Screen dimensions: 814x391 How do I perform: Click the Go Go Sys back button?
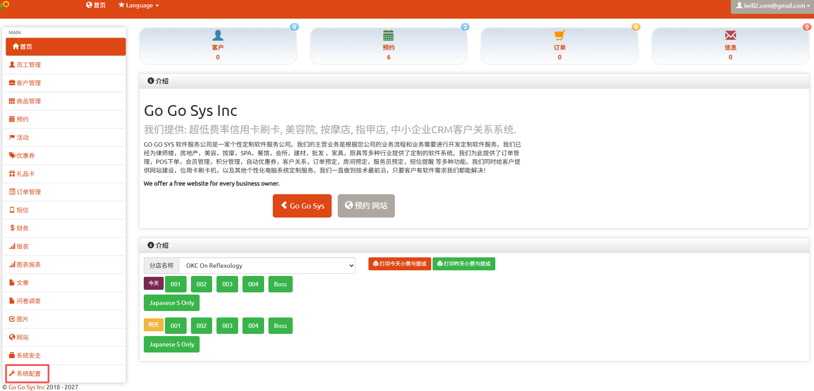tap(302, 206)
